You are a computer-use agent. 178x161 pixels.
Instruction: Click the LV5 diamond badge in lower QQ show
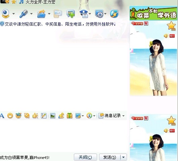click(137, 118)
